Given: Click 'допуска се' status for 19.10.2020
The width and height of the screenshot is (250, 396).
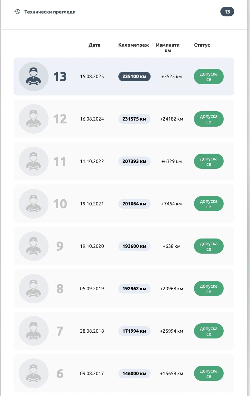Looking at the screenshot, I should pos(209,246).
